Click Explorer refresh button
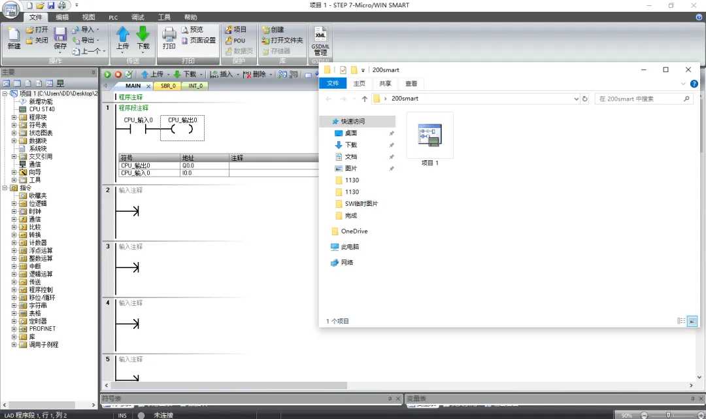Viewport: 706px width, 419px height. click(x=584, y=99)
